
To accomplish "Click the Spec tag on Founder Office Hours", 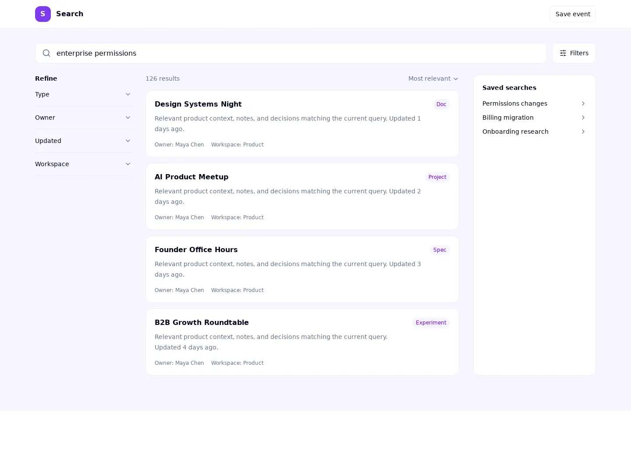I will click(440, 250).
